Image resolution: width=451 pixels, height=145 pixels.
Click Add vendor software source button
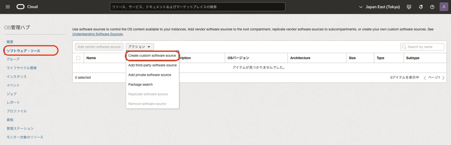[x=99, y=47]
